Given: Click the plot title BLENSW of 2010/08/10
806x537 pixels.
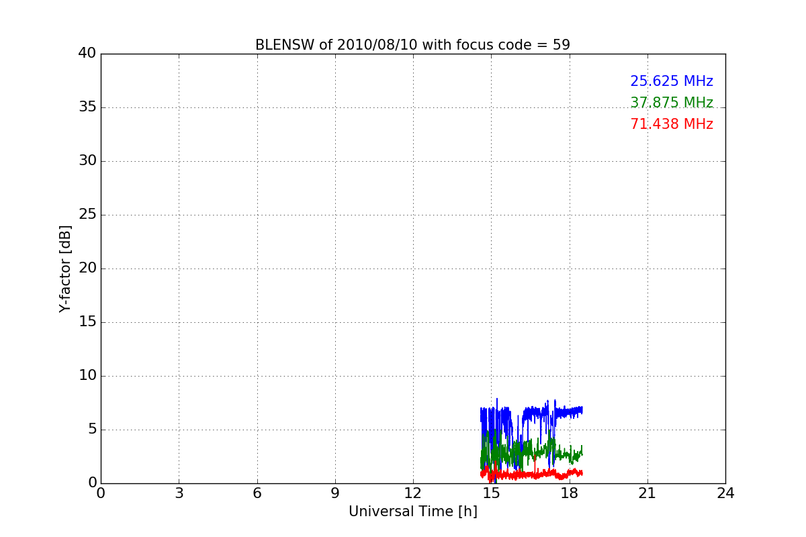Looking at the screenshot, I should tap(412, 45).
